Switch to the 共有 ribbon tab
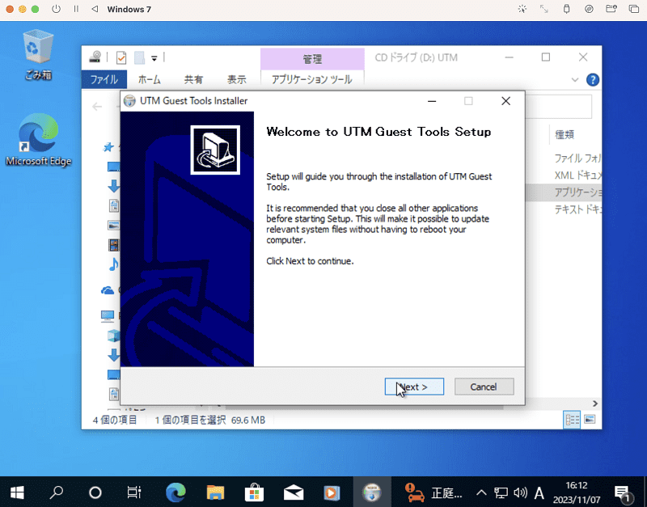The height and width of the screenshot is (507, 647). (193, 79)
